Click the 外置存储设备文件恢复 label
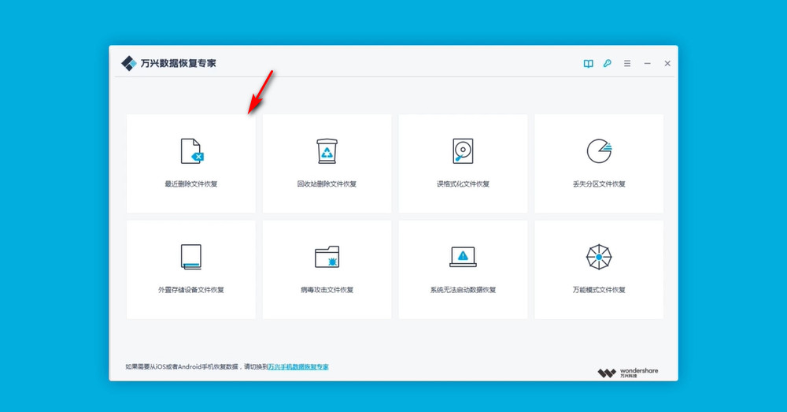This screenshot has height=412, width=787. point(191,290)
